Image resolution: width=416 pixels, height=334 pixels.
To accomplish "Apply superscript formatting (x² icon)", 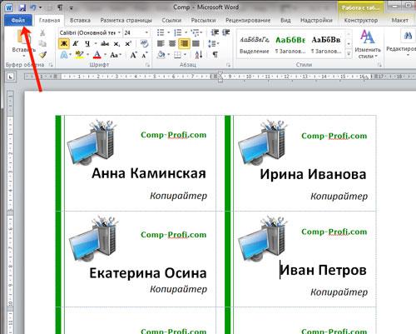I will coord(128,43).
